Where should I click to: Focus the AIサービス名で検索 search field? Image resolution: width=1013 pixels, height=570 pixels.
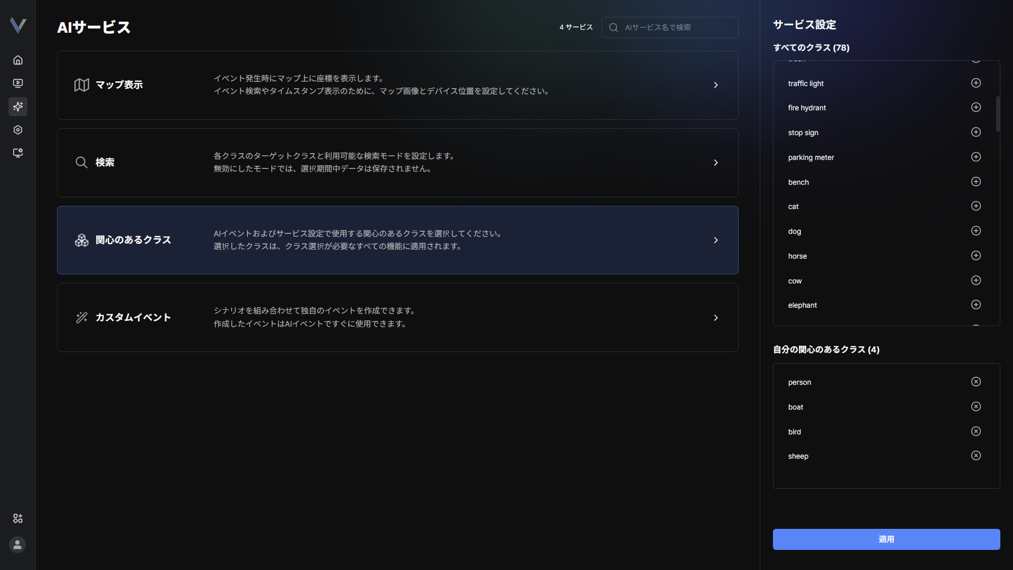pyautogui.click(x=670, y=27)
